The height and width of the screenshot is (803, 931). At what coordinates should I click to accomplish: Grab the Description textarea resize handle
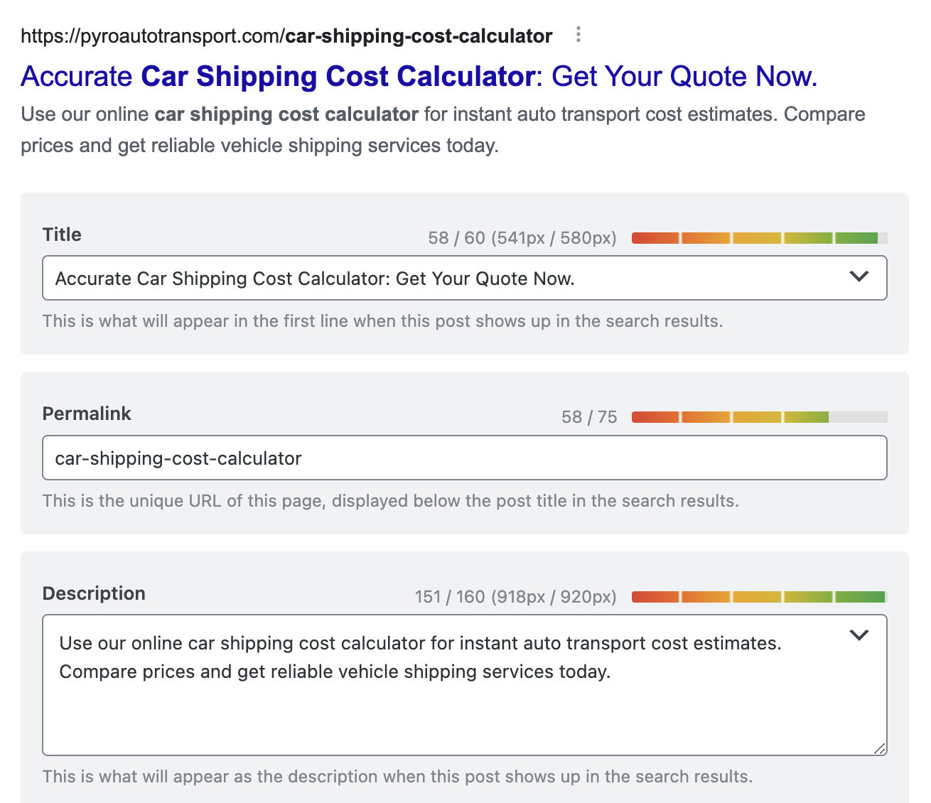(880, 748)
